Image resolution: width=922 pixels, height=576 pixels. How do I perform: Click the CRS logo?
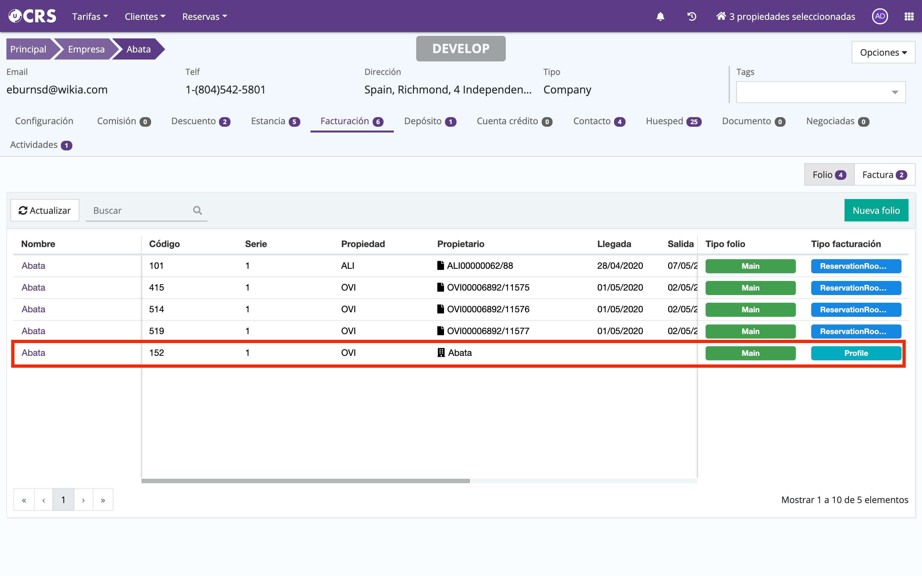33,16
